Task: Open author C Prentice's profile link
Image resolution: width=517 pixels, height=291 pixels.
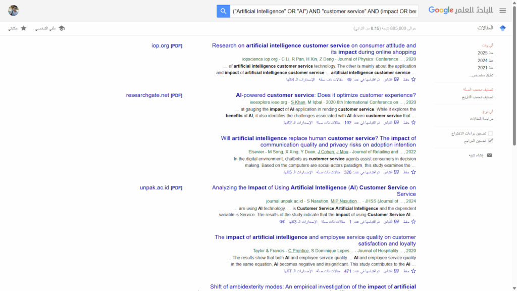Action: [298, 251]
